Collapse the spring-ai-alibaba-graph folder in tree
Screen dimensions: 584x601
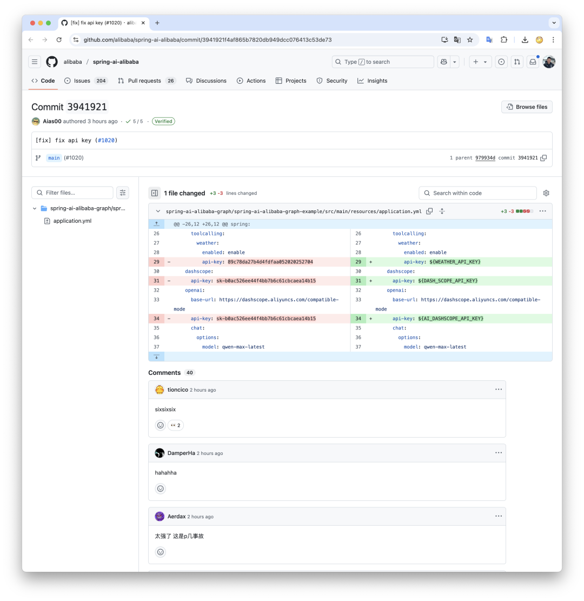click(x=35, y=208)
